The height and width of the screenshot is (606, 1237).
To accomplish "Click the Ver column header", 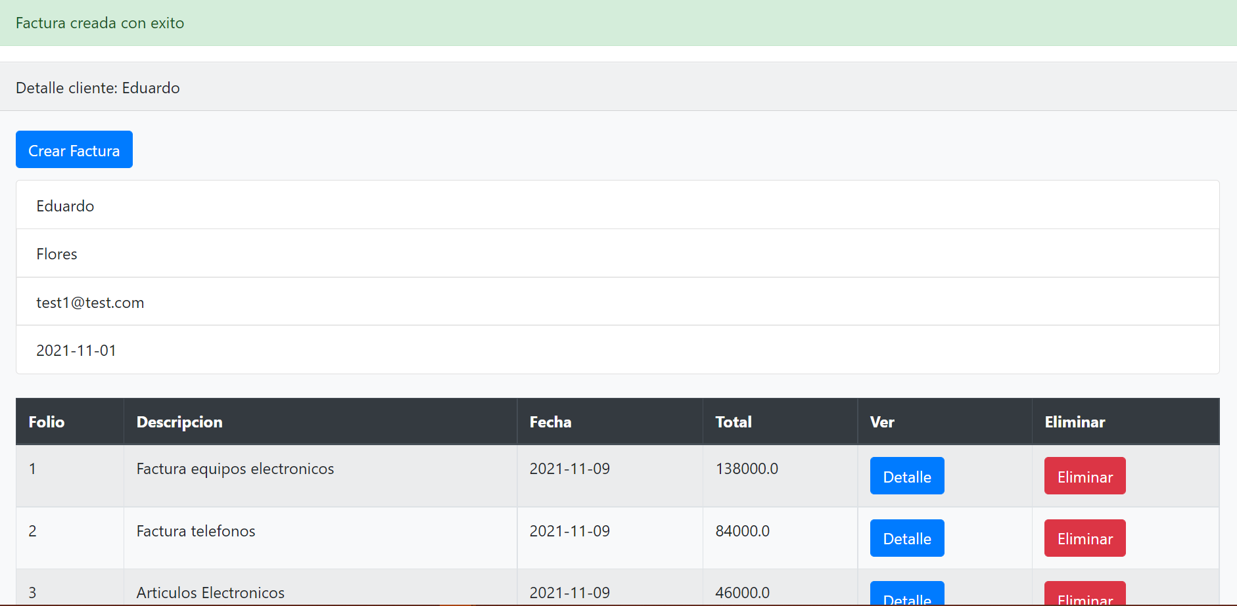I will pos(881,422).
